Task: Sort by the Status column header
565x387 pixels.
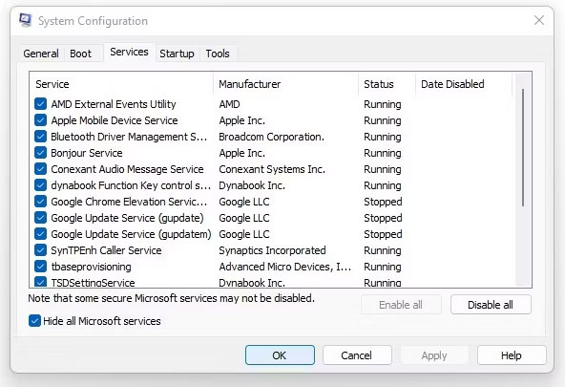Action: click(387, 84)
